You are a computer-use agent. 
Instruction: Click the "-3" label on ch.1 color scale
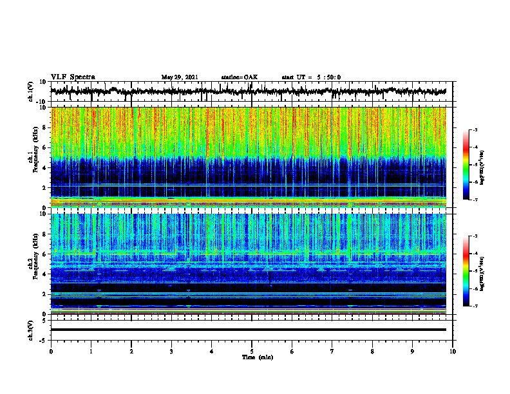pyautogui.click(x=475, y=129)
